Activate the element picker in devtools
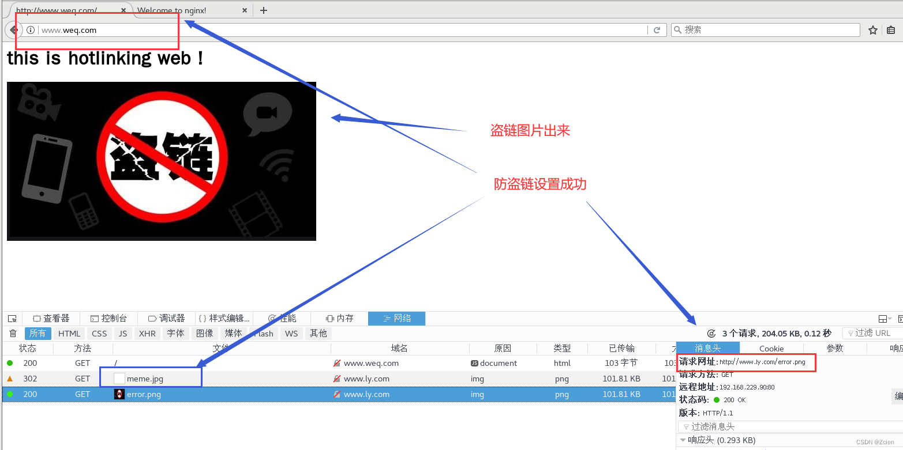This screenshot has height=450, width=903. pyautogui.click(x=12, y=319)
